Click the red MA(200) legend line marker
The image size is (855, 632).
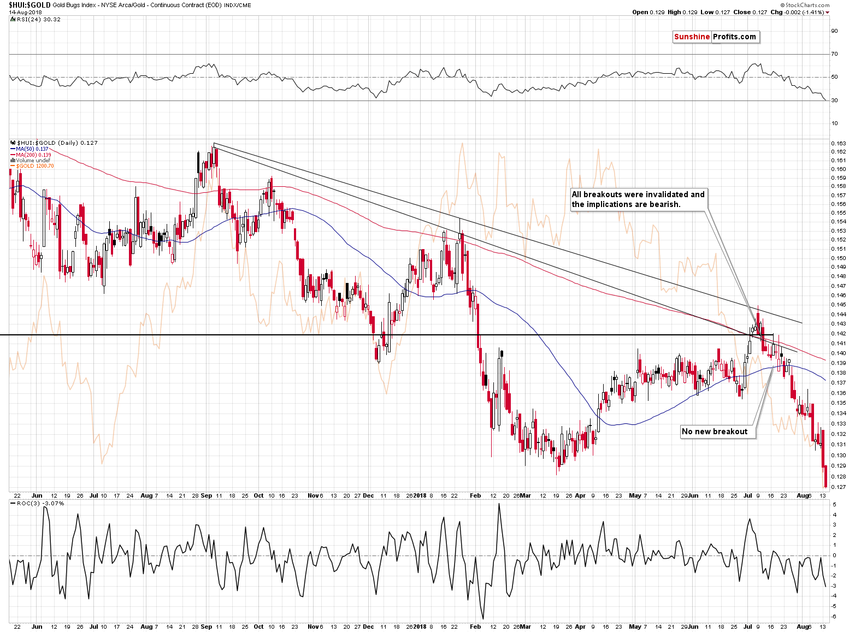(x=13, y=155)
